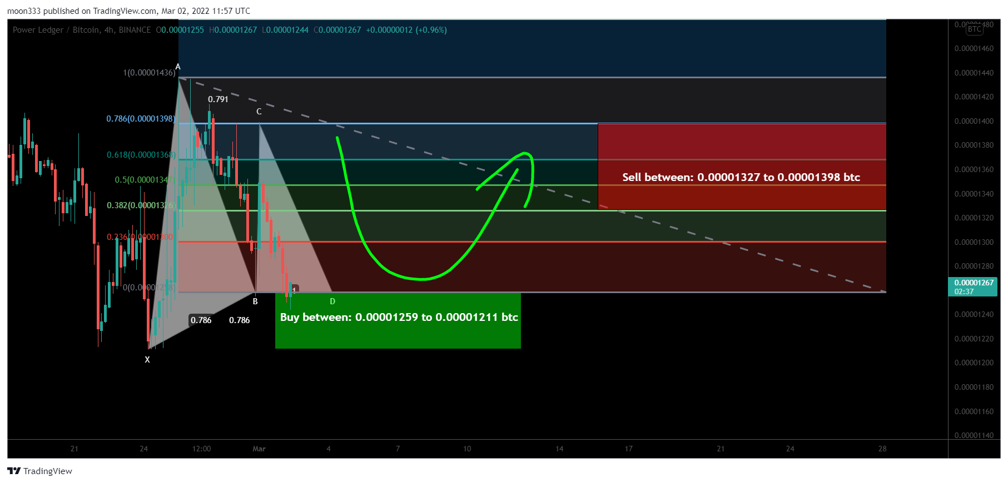Click the close value C0.00001267

(337, 30)
